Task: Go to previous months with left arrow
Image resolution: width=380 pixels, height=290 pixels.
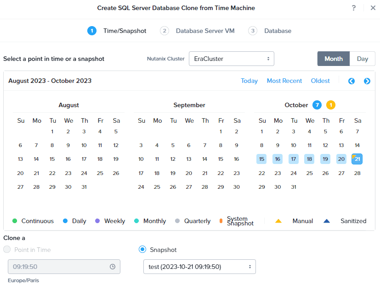Action: pos(352,81)
